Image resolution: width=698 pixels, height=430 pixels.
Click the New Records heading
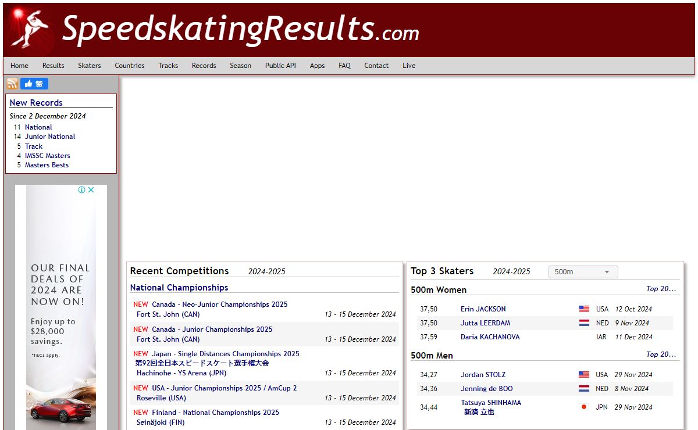36,103
